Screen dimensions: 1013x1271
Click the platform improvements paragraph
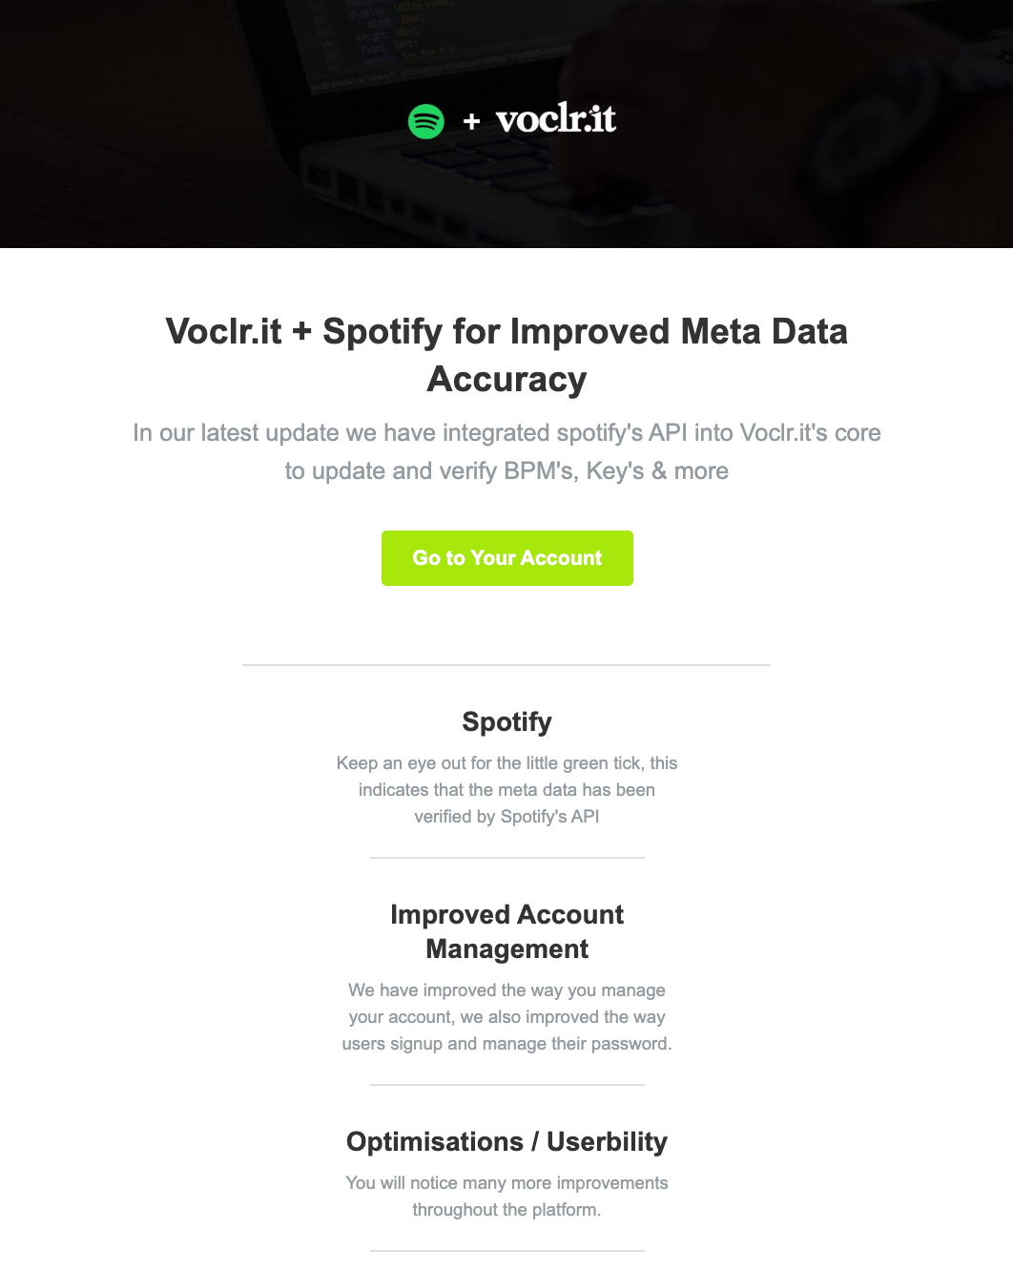tap(506, 1197)
